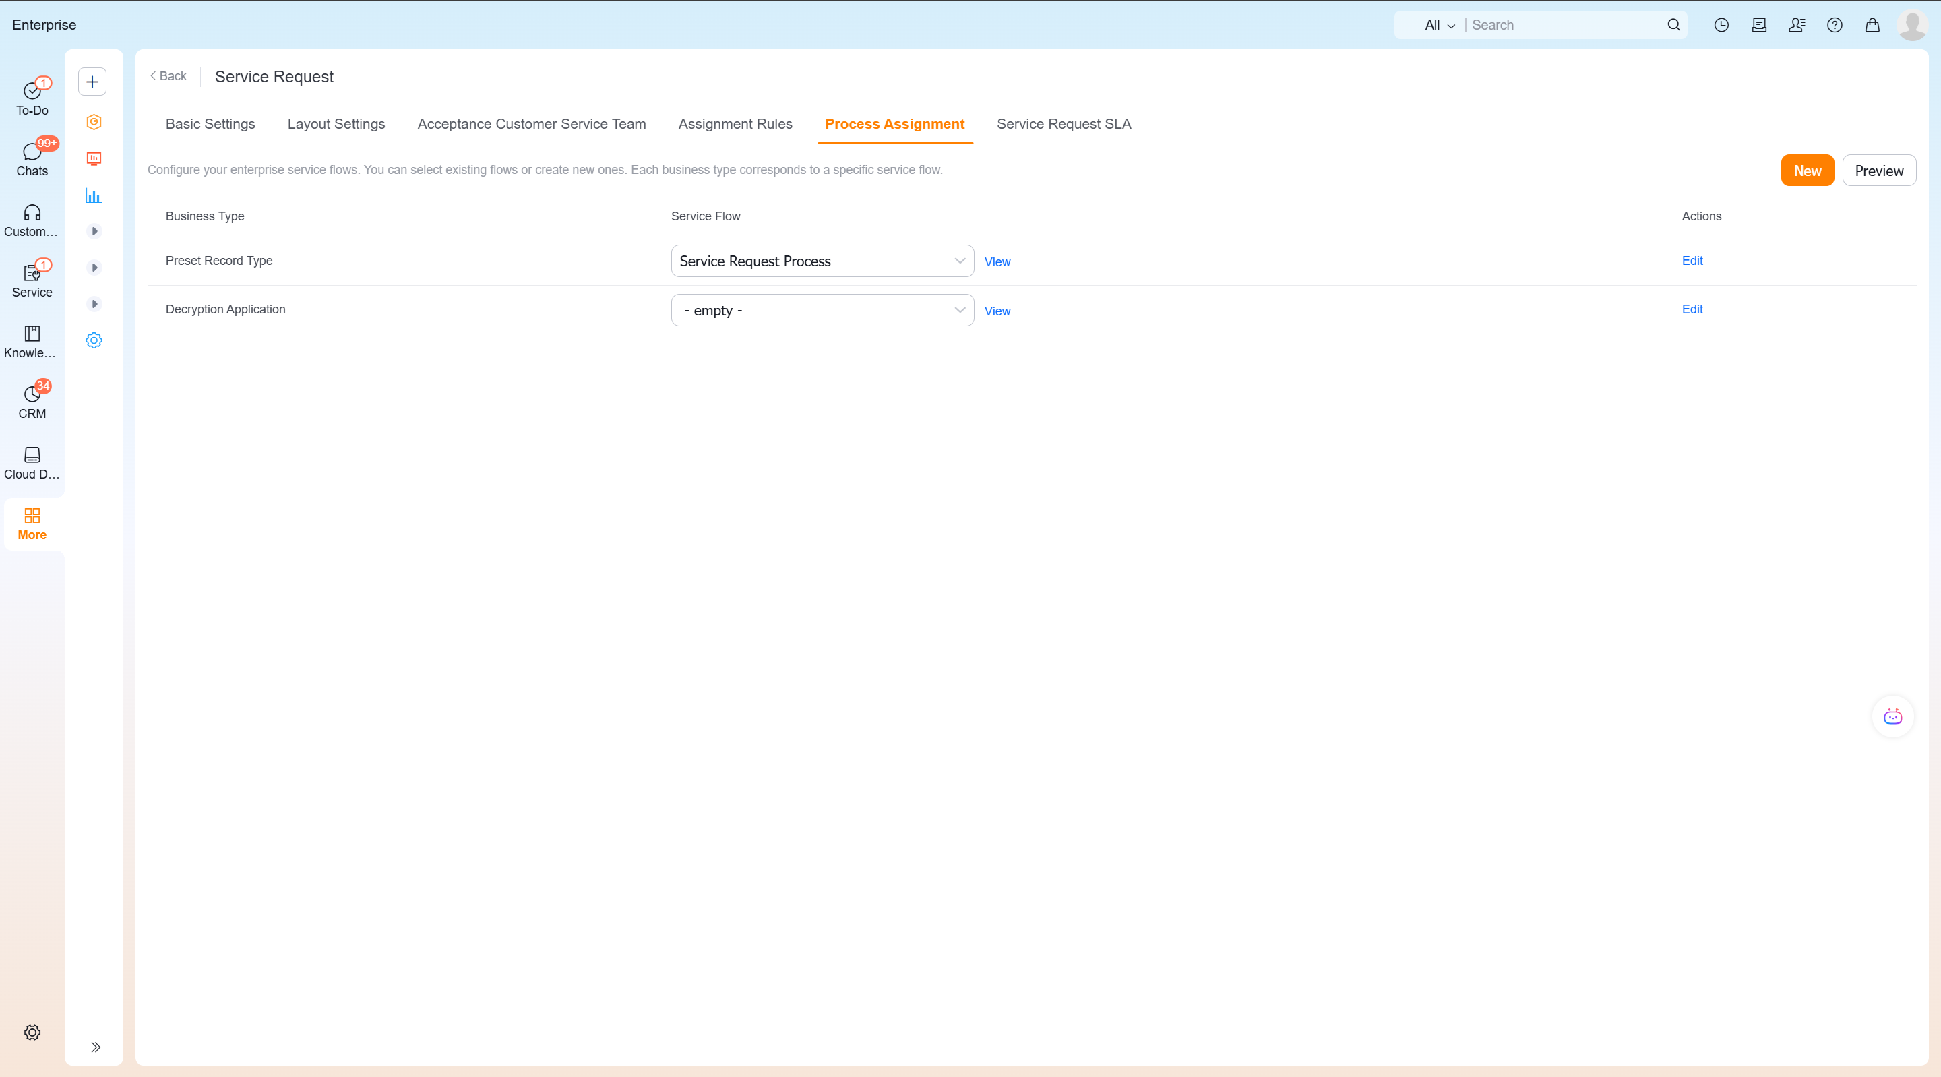Viewport: 1941px width, 1077px height.
Task: Open the contacts list icon in header
Action: coord(1796,25)
